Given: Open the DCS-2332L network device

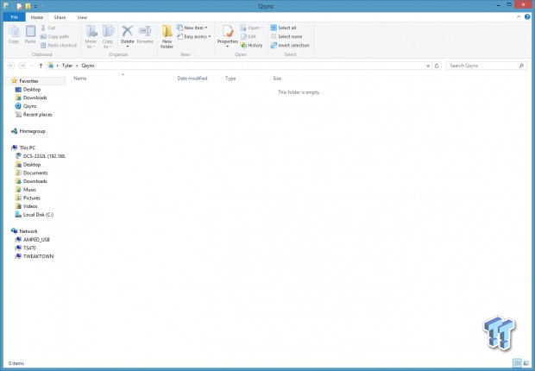Looking at the screenshot, I should pos(44,156).
